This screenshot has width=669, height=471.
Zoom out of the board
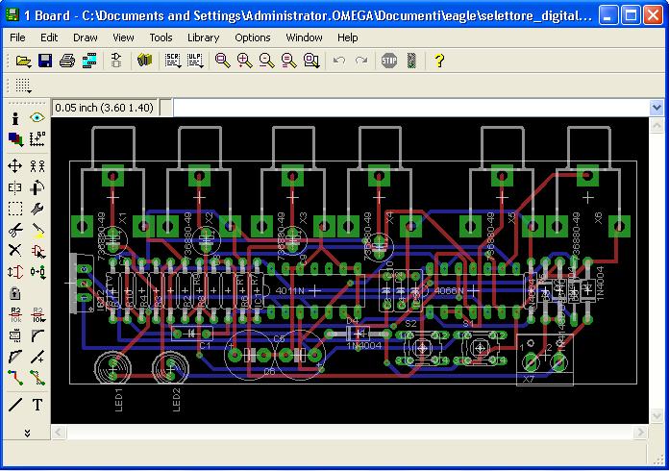coord(267,61)
